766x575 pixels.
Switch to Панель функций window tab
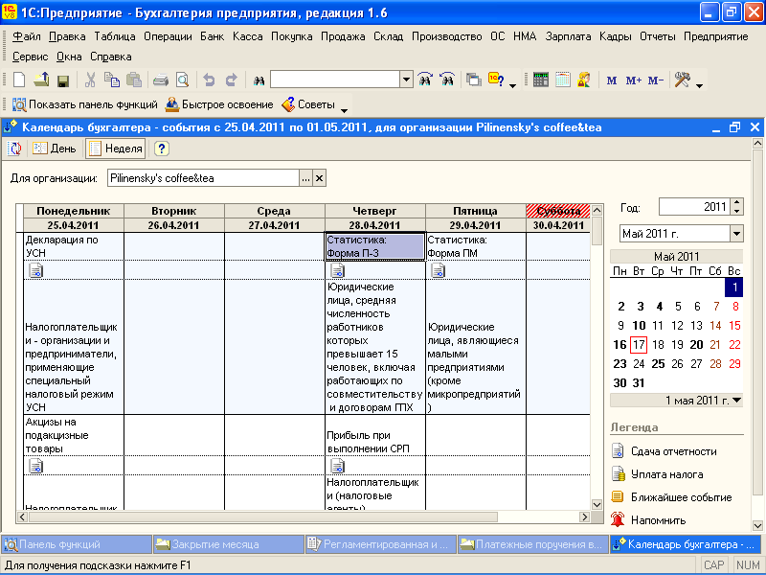(x=77, y=544)
